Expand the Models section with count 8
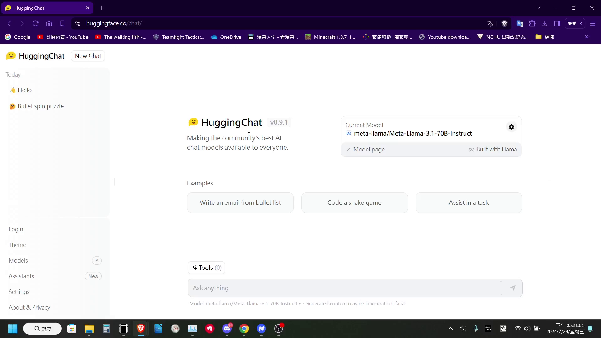Screen dimensions: 601x338 (x=54, y=260)
